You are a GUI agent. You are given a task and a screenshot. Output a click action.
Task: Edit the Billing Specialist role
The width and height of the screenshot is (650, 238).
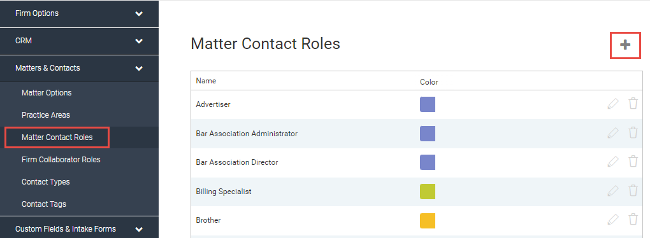click(x=612, y=192)
